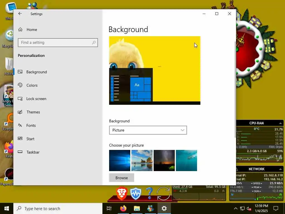
Task: Click the Everything search desktop shortcut
Action: coord(8,121)
